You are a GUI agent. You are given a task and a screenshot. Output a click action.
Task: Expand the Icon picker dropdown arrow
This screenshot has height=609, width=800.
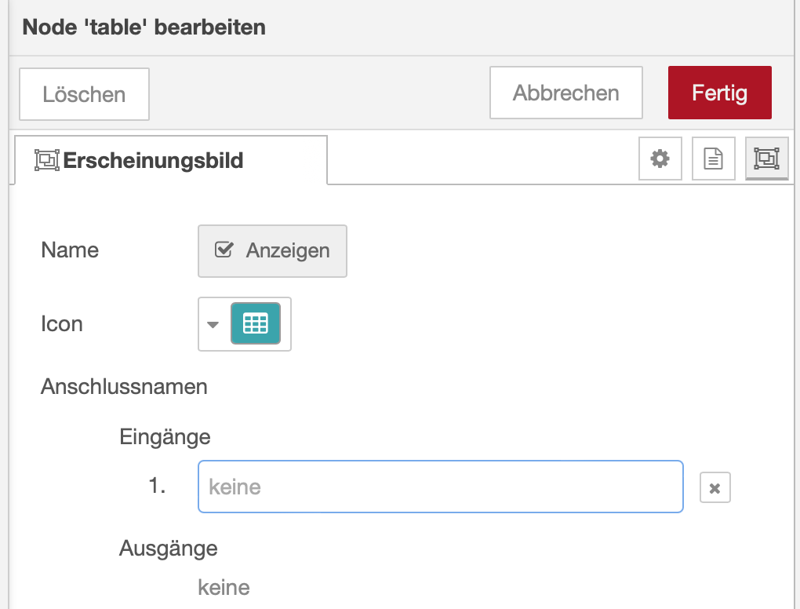click(x=213, y=324)
